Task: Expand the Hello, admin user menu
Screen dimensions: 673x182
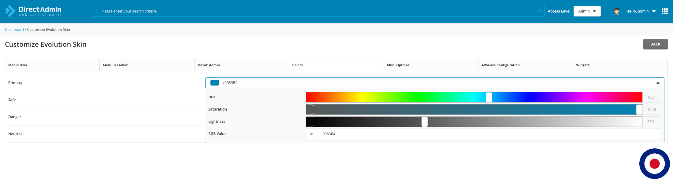Action: [641, 11]
